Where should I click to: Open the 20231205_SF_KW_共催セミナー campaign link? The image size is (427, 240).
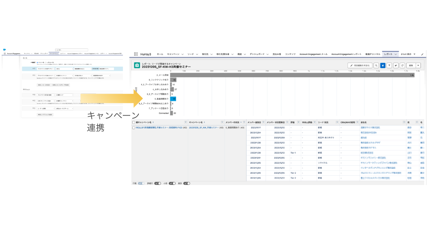click(204, 127)
